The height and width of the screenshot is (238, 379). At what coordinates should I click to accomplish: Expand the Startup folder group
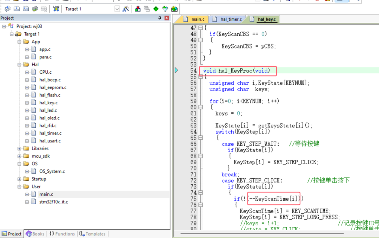point(19,179)
